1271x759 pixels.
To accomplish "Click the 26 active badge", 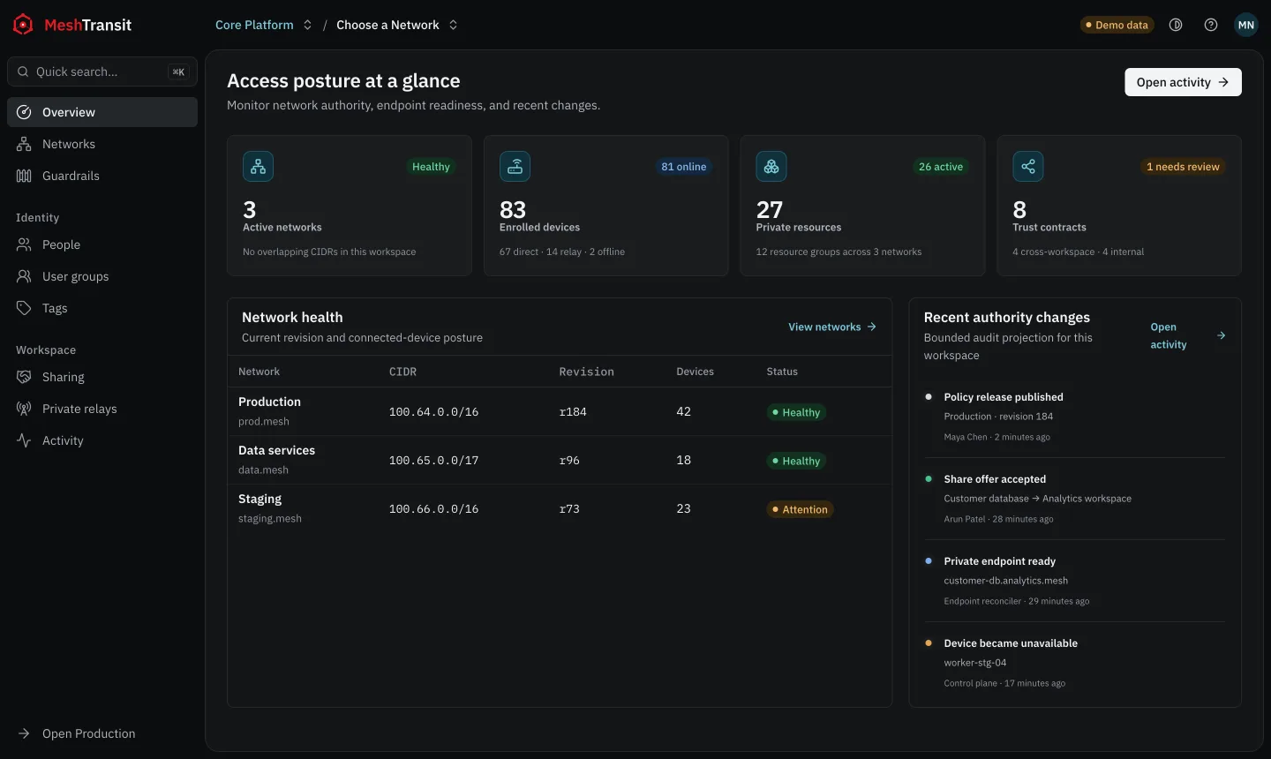I will [941, 167].
